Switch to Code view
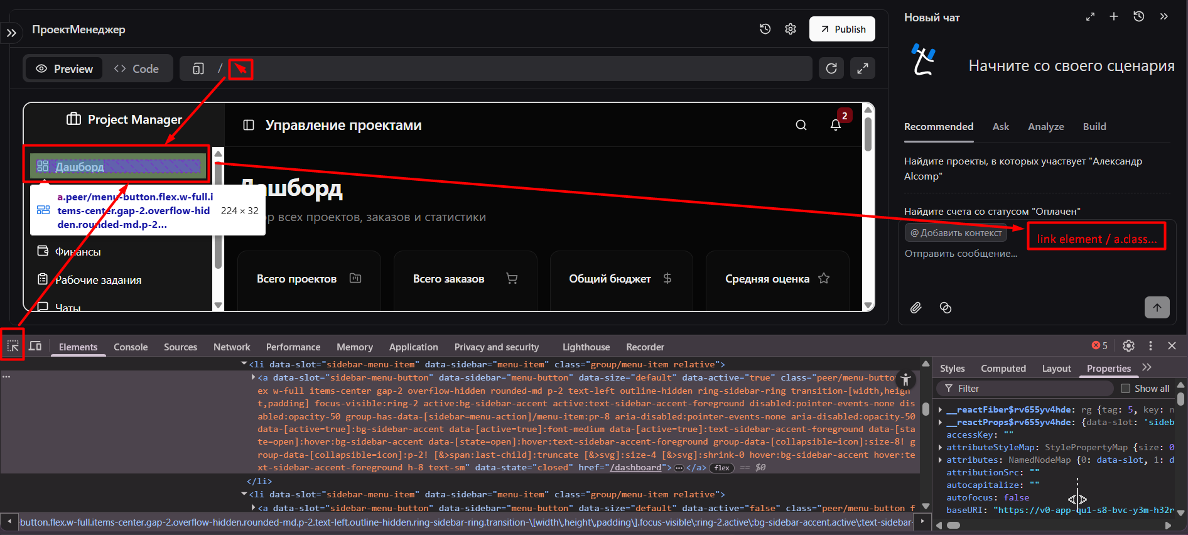 136,69
